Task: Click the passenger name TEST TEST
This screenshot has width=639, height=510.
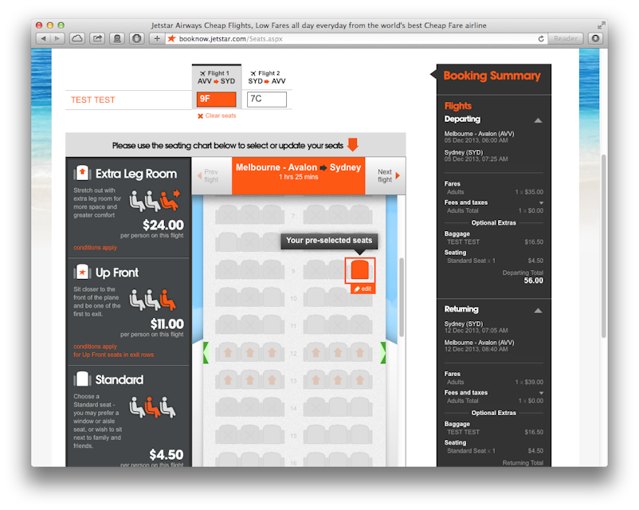Action: 93,100
